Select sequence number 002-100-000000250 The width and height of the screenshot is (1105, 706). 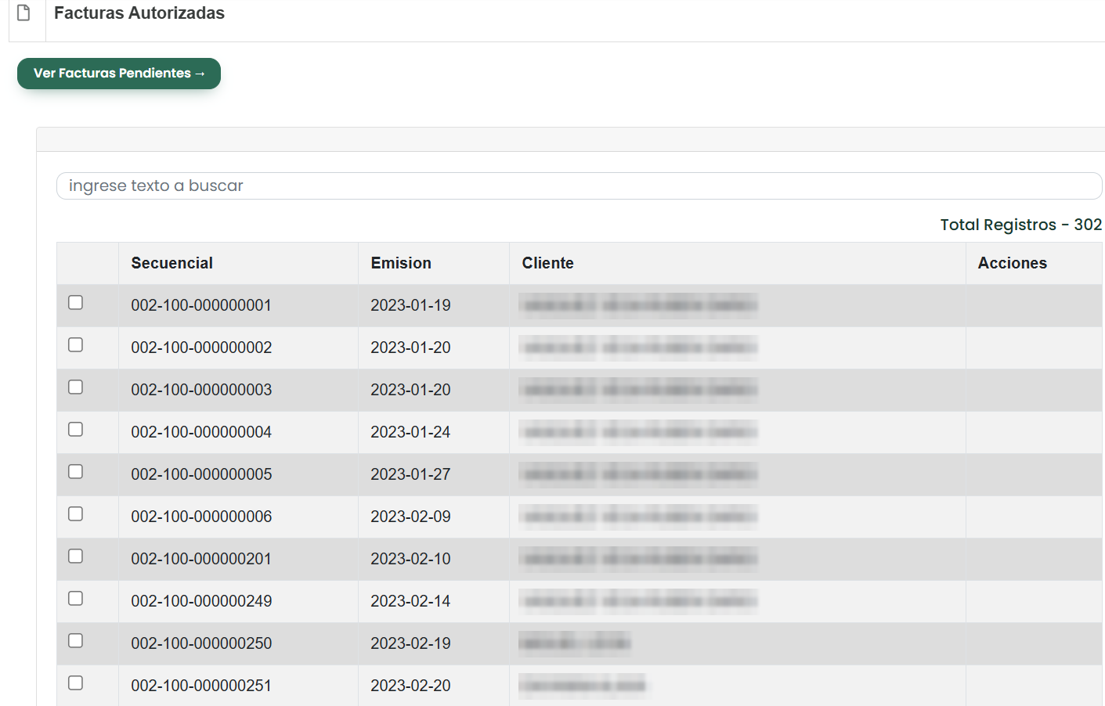(201, 643)
